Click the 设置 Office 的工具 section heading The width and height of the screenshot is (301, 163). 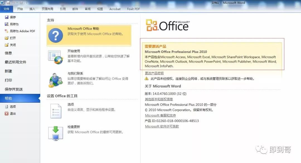pos(62,96)
